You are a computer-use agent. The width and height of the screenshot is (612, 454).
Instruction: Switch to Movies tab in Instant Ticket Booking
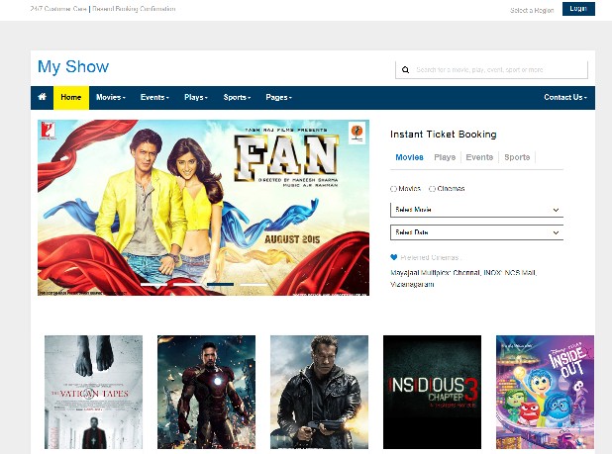point(409,157)
